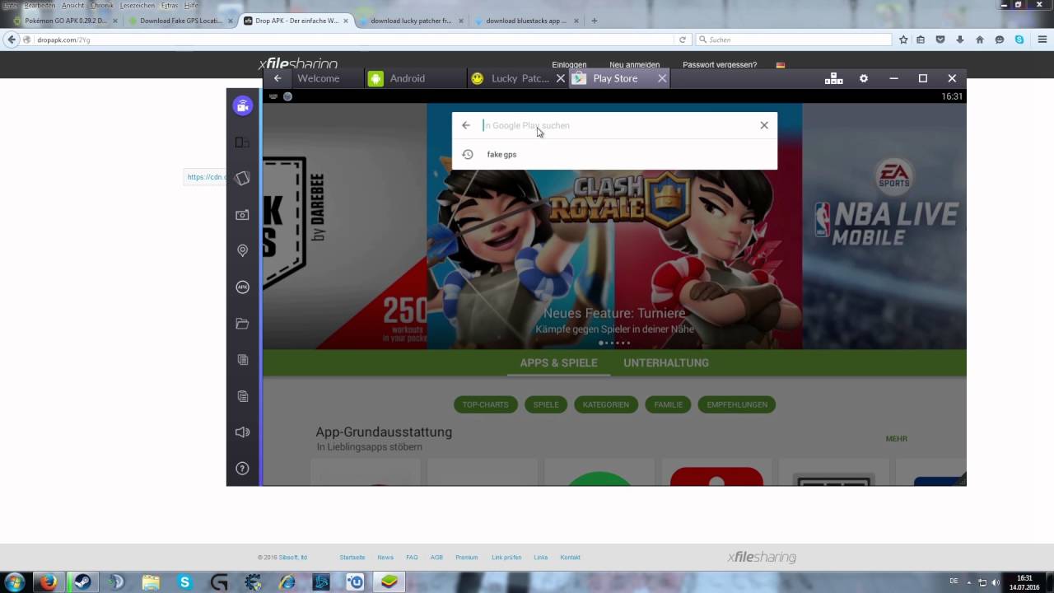Open BlueStacks settings gear icon

pyautogui.click(x=863, y=78)
